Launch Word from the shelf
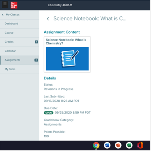The width and height of the screenshot is (151, 151). click(107, 145)
